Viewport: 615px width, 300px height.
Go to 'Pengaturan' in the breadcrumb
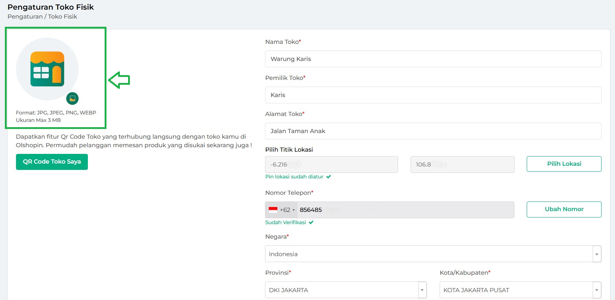tap(25, 17)
